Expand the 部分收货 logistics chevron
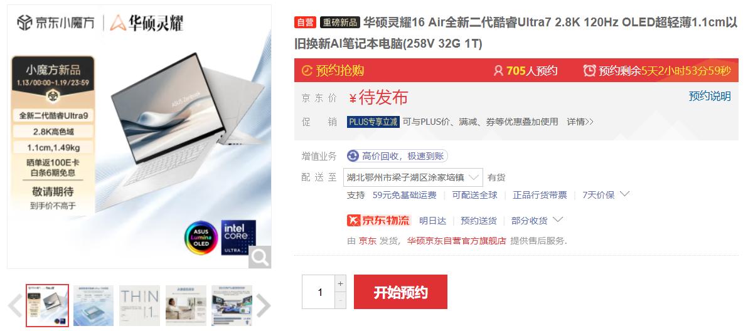 click(557, 220)
